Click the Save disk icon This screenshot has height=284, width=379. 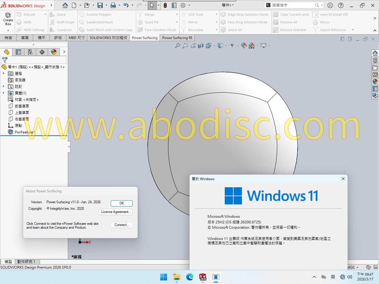coord(100,5)
